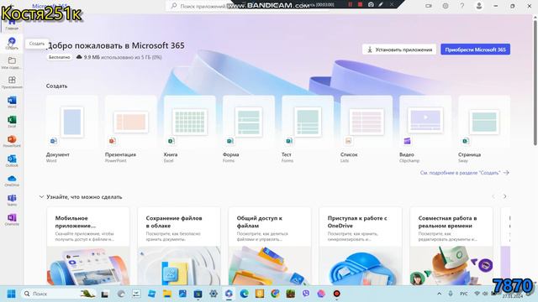
Task: Click the Бесплатно plan badge
Action: (59, 57)
